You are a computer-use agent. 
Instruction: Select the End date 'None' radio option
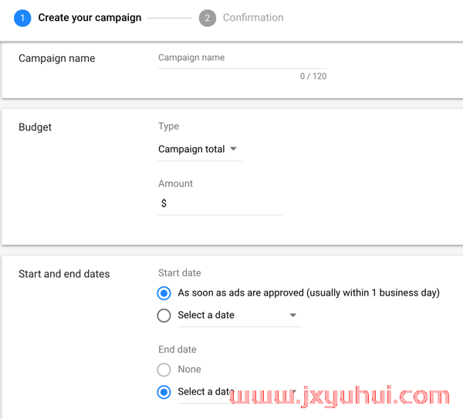(164, 370)
